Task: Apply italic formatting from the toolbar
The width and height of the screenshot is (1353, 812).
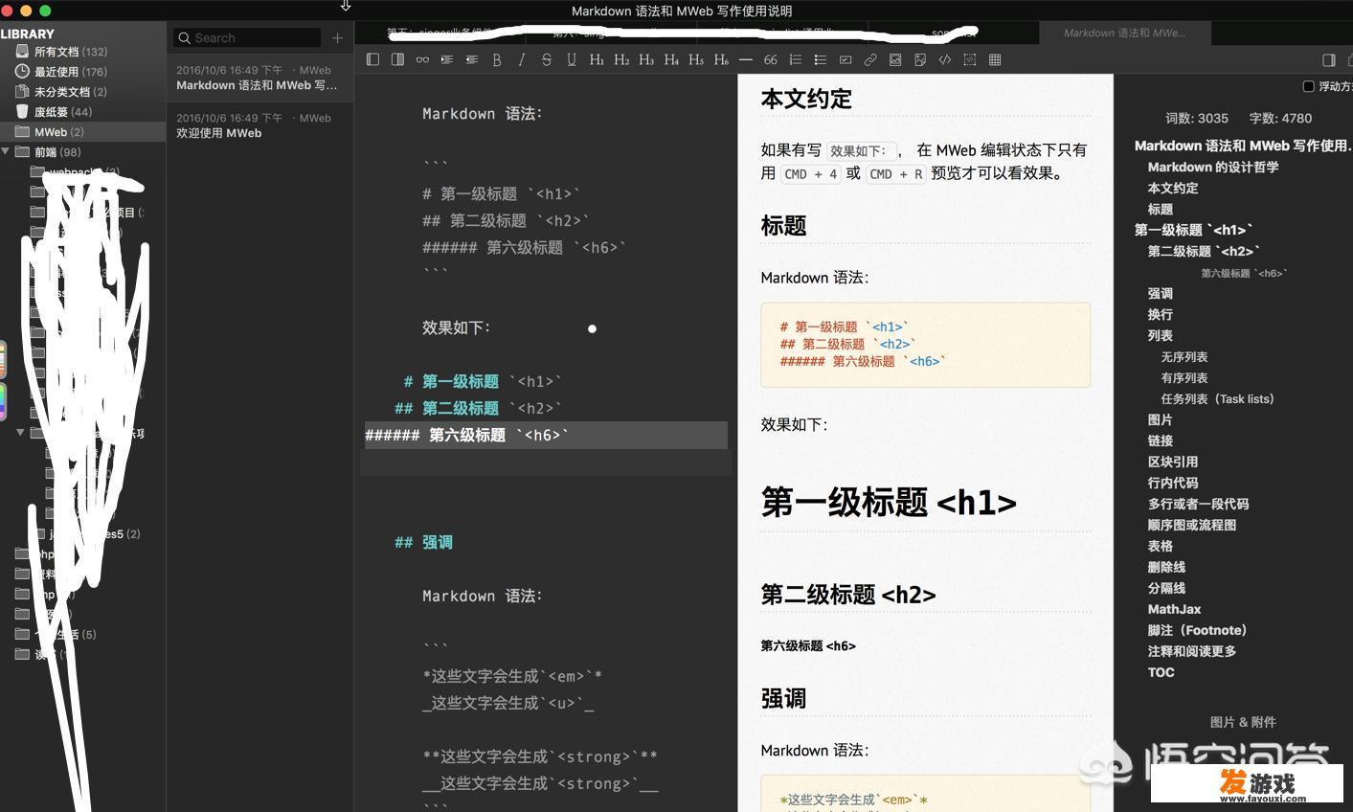Action: [x=522, y=59]
